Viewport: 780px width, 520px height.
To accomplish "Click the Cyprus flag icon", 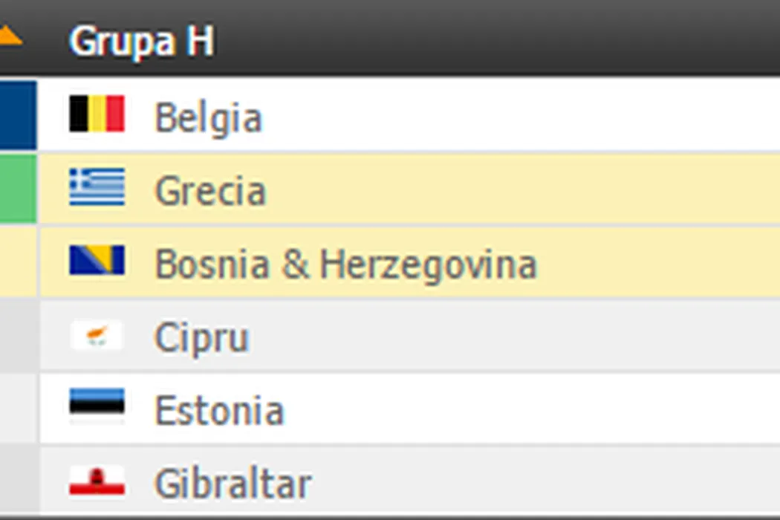I will click(97, 336).
